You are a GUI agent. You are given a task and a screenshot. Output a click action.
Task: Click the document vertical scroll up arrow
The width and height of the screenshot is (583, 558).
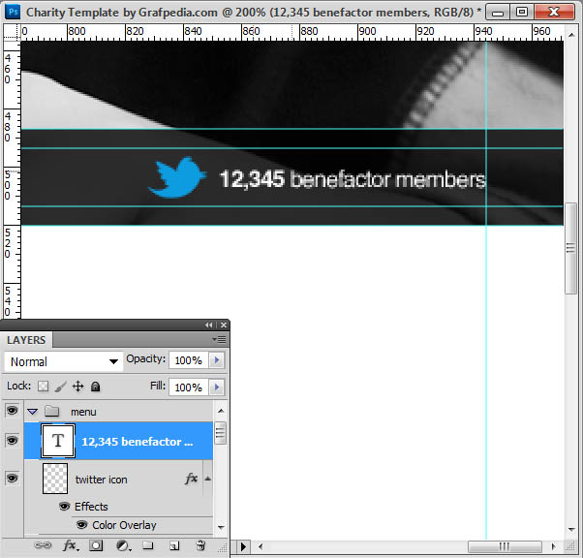tap(571, 35)
